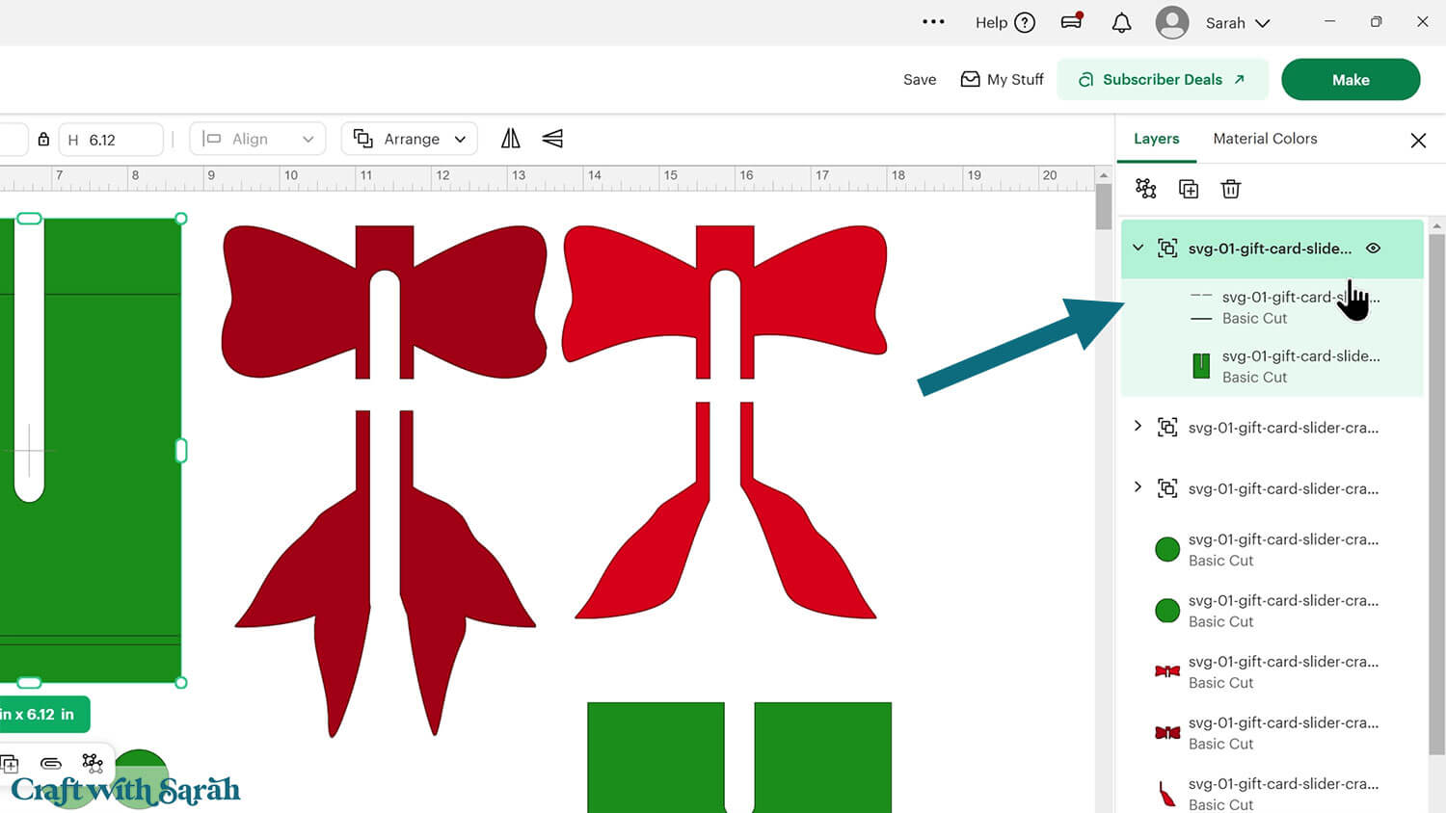Select the Layers tab
This screenshot has height=813, width=1446.
coord(1156,139)
